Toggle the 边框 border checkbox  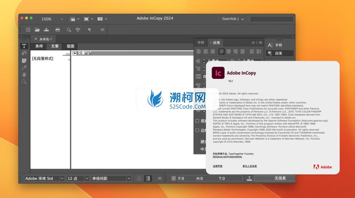point(197,130)
